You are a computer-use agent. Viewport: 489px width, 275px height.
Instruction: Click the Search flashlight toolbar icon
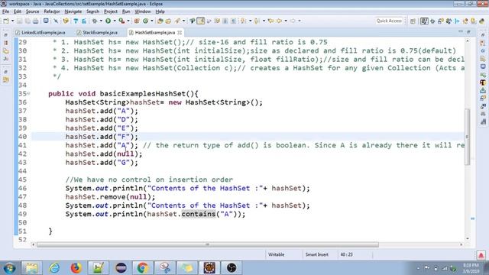coord(177,21)
